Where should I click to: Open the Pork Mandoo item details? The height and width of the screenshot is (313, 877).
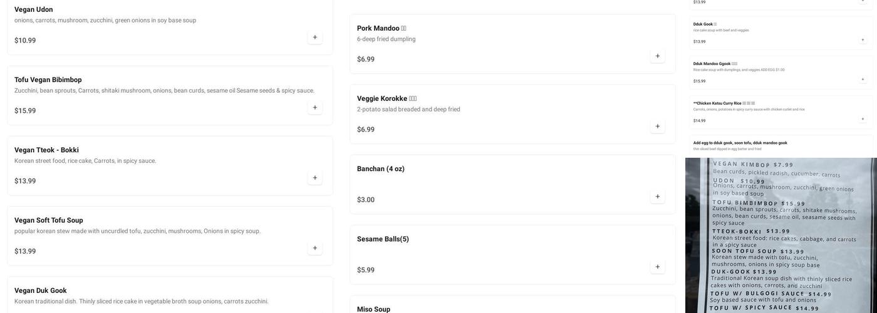tap(378, 28)
